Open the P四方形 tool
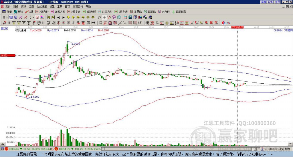Viewport: 293px width, 157px height. click(42, 11)
